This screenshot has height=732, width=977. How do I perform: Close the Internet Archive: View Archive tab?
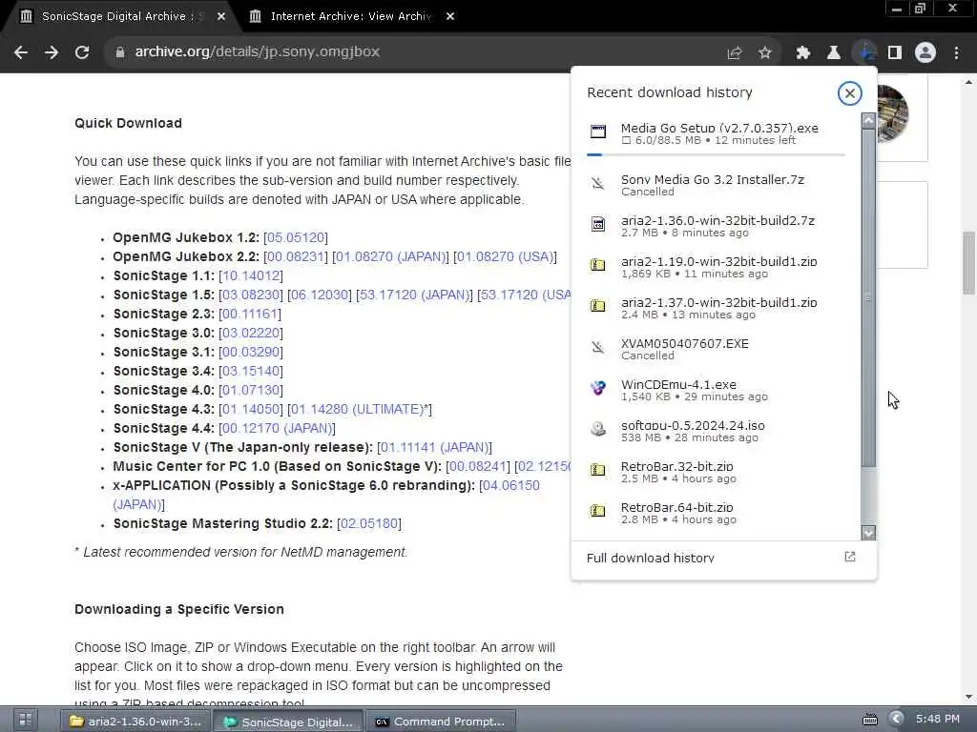click(x=450, y=17)
